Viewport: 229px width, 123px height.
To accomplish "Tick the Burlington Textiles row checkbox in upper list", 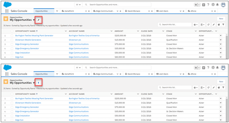I will tap(12, 36).
